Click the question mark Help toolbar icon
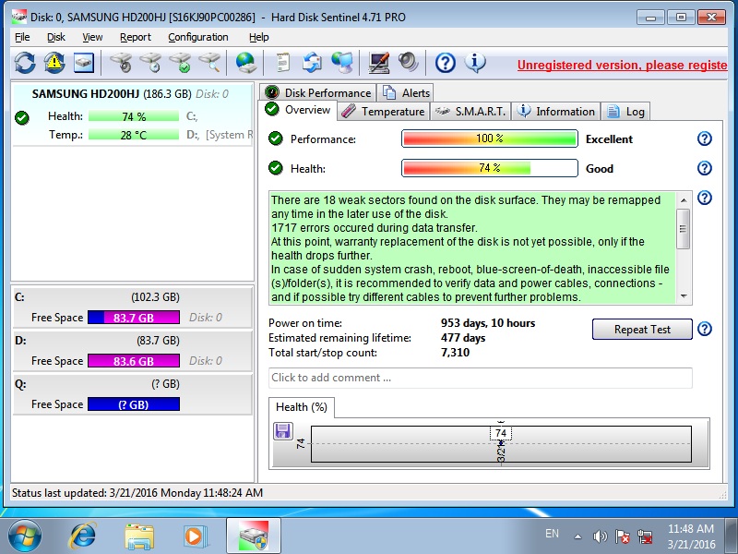 [x=446, y=63]
